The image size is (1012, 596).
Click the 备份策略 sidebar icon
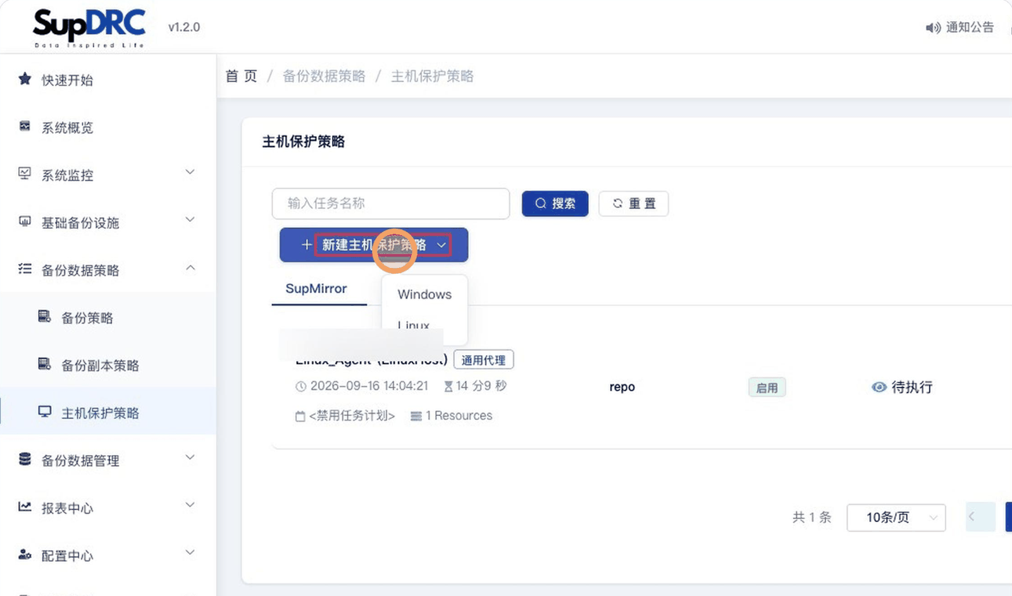click(44, 317)
